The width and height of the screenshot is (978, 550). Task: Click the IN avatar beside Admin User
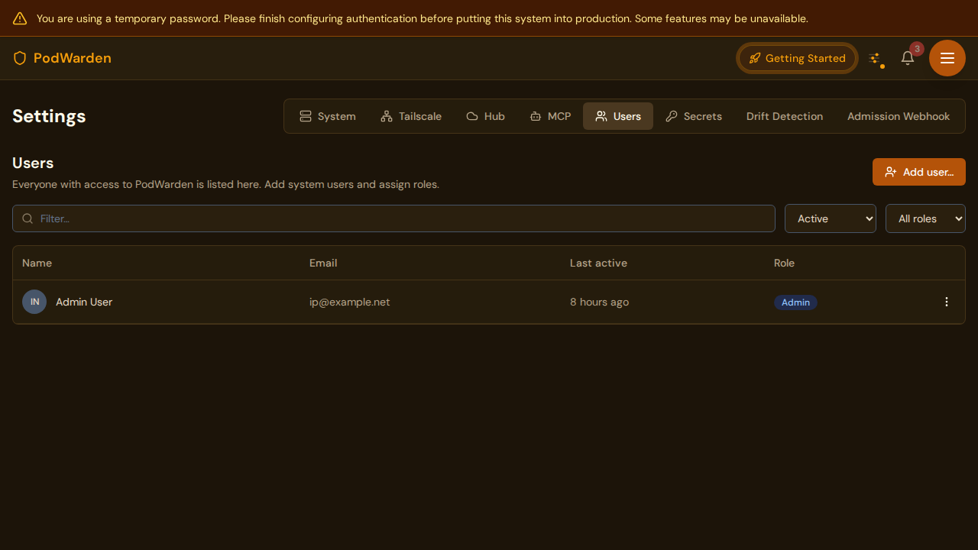34,302
